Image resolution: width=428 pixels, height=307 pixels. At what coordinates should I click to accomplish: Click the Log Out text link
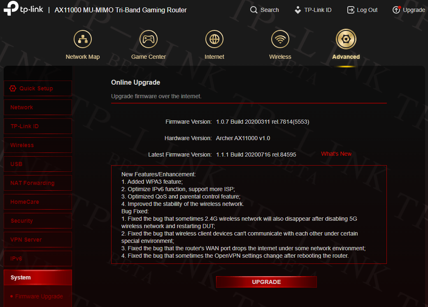[x=367, y=10]
